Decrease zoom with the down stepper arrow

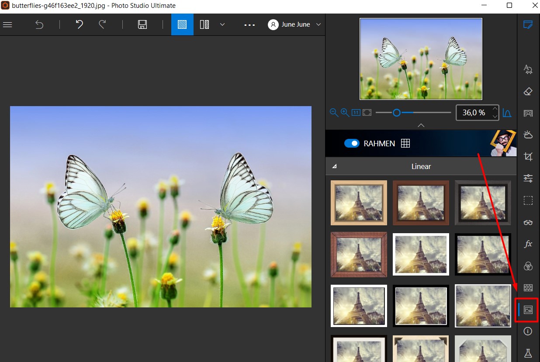[495, 117]
